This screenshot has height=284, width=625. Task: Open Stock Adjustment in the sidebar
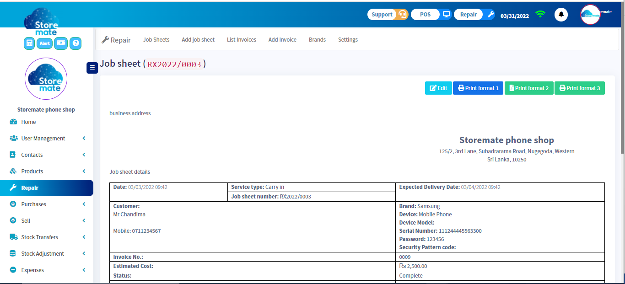[x=43, y=254]
